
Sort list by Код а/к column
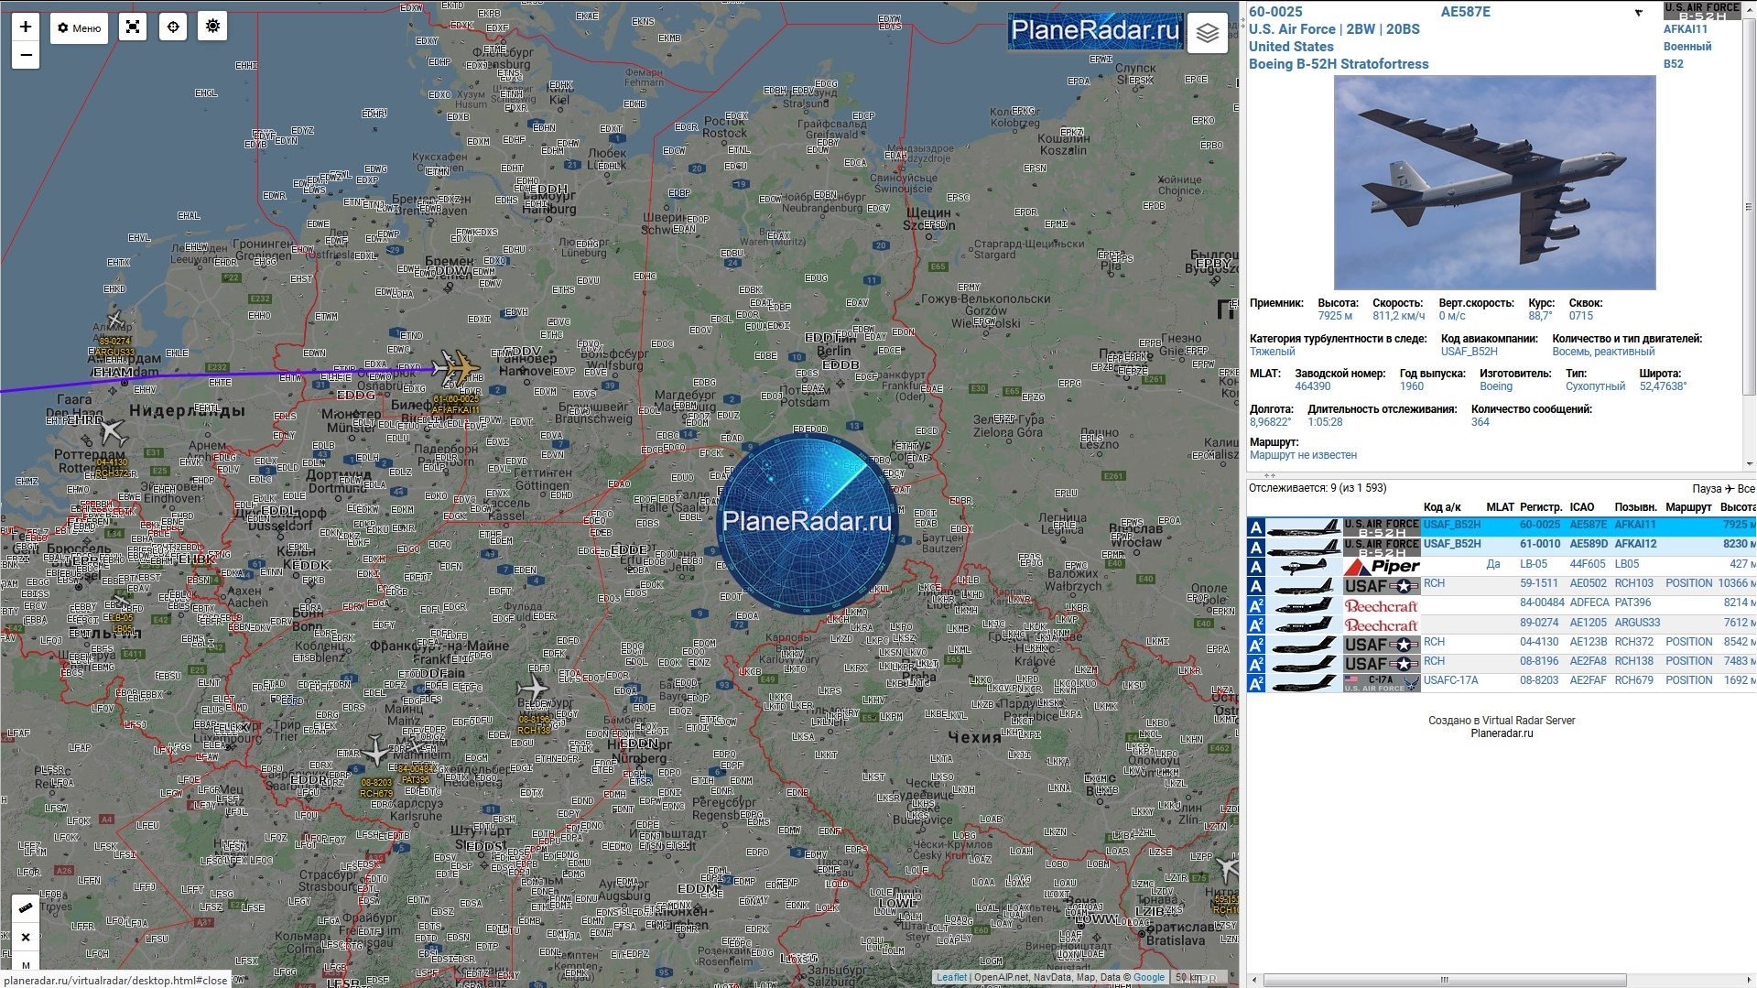coord(1442,507)
